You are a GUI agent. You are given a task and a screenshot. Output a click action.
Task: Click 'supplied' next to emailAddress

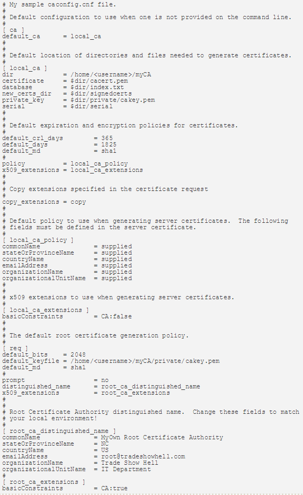point(117,265)
